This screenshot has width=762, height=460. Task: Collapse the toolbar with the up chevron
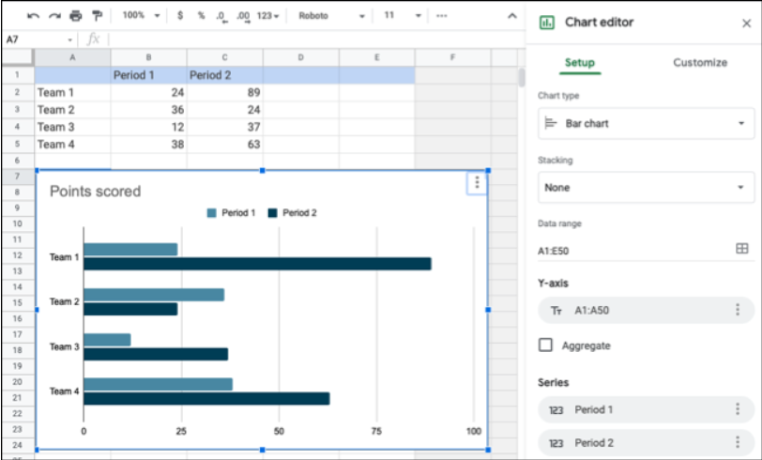tap(511, 16)
